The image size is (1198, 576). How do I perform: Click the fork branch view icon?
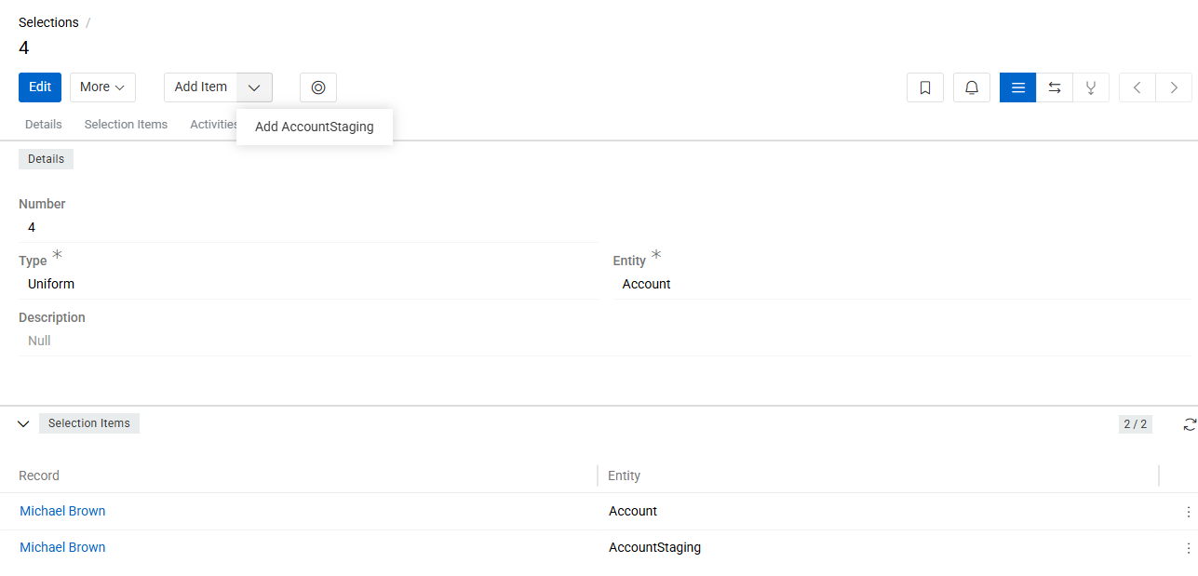click(x=1091, y=87)
